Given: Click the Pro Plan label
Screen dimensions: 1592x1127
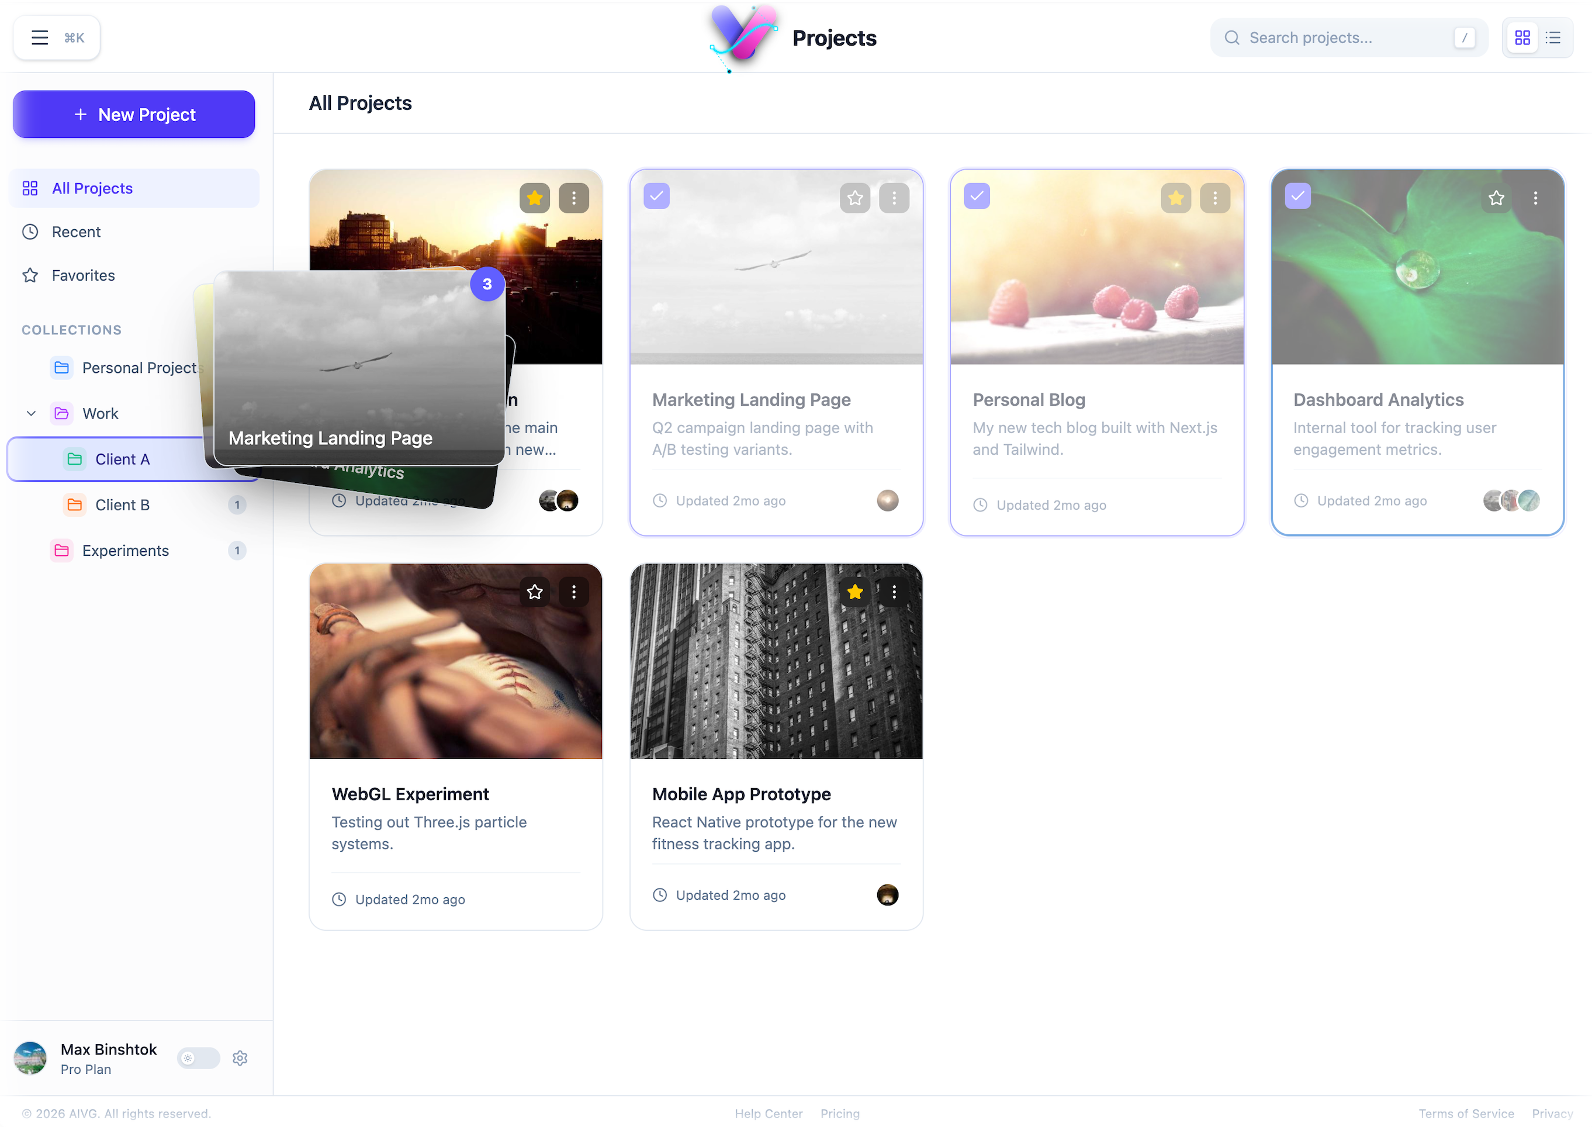Looking at the screenshot, I should [x=85, y=1069].
